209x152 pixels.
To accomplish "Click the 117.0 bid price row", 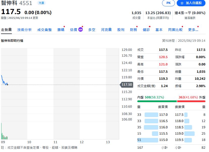I will (x=152, y=115).
